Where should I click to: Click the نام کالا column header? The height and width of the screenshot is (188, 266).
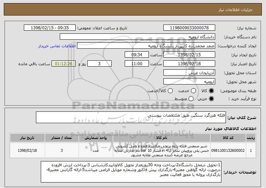click(x=162, y=138)
